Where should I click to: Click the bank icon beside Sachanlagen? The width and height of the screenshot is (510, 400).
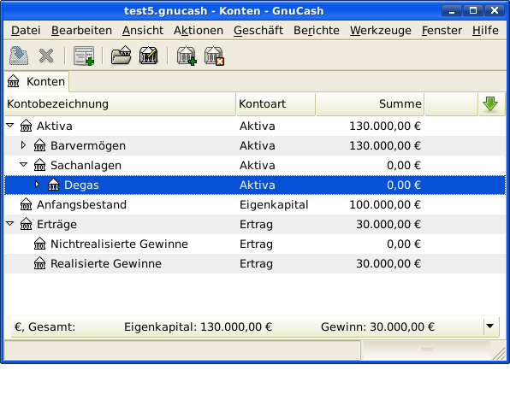coord(39,165)
